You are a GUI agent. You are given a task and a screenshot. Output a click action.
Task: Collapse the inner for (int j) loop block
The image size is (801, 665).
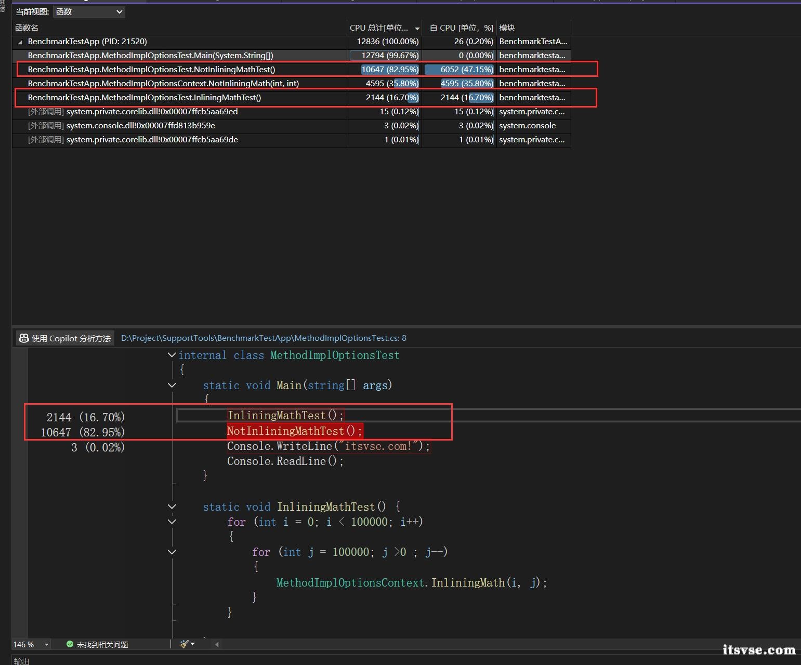point(172,552)
